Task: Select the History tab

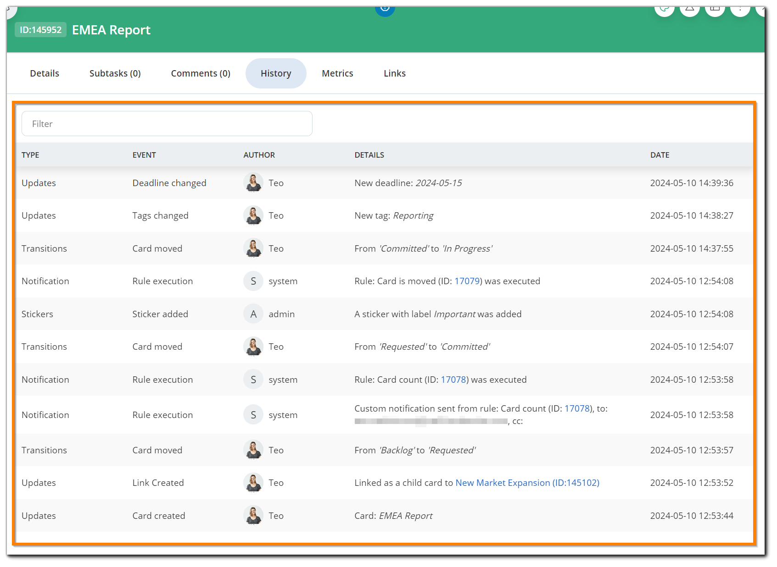Action: pyautogui.click(x=276, y=73)
